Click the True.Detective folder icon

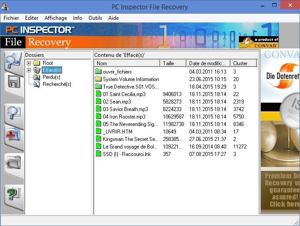[x=98, y=86]
